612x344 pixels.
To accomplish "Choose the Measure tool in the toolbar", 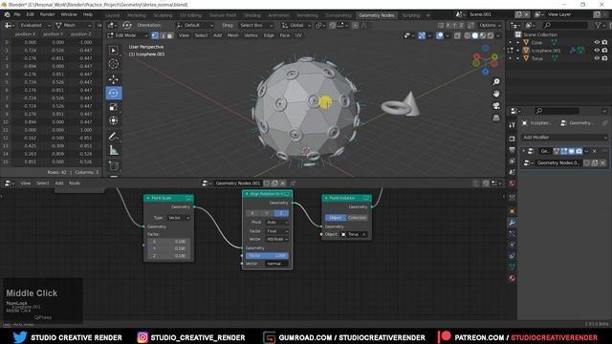I will click(x=114, y=150).
